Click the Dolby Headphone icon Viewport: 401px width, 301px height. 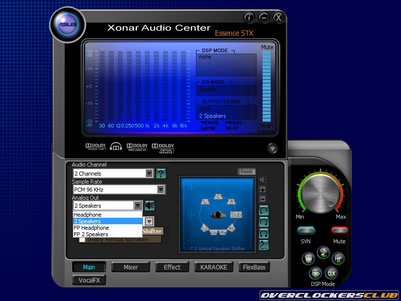point(116,146)
